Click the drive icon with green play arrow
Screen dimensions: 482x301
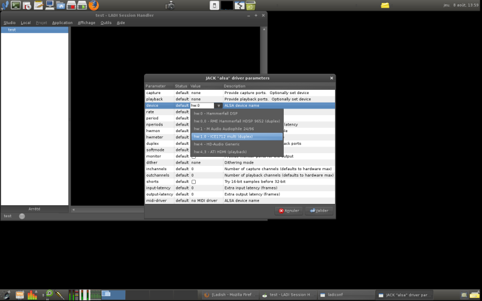82,5
